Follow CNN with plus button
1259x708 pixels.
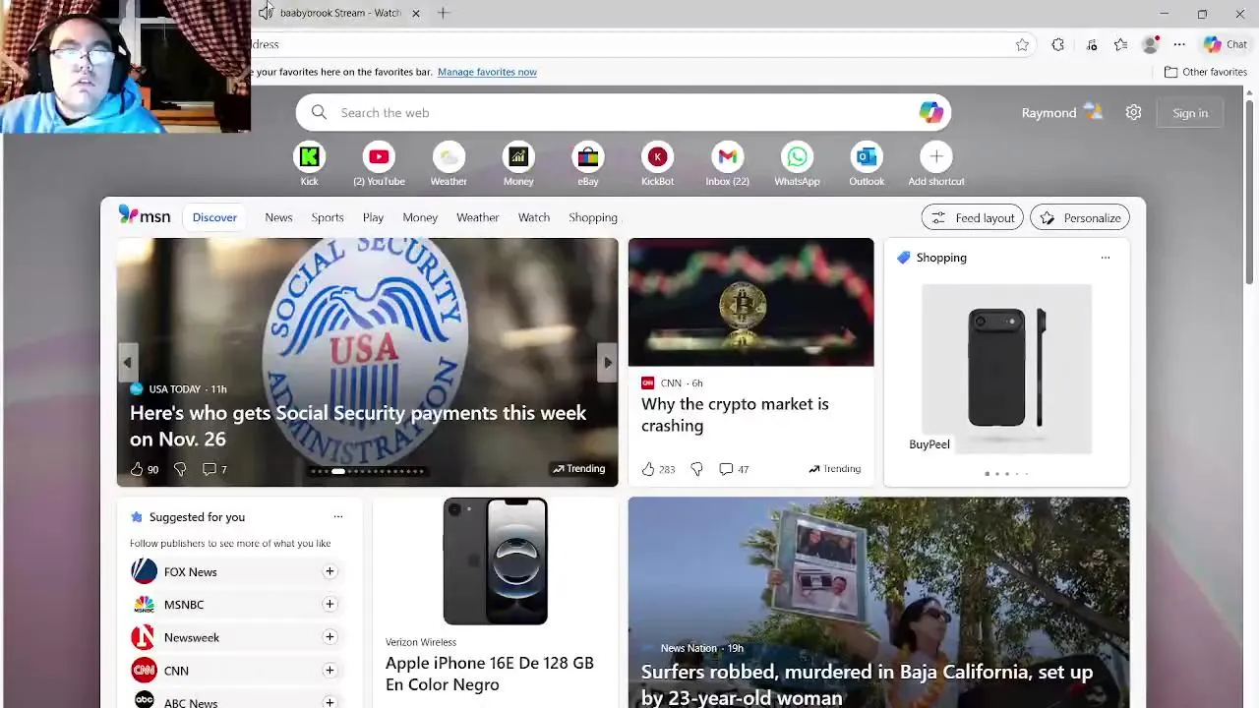tap(330, 670)
